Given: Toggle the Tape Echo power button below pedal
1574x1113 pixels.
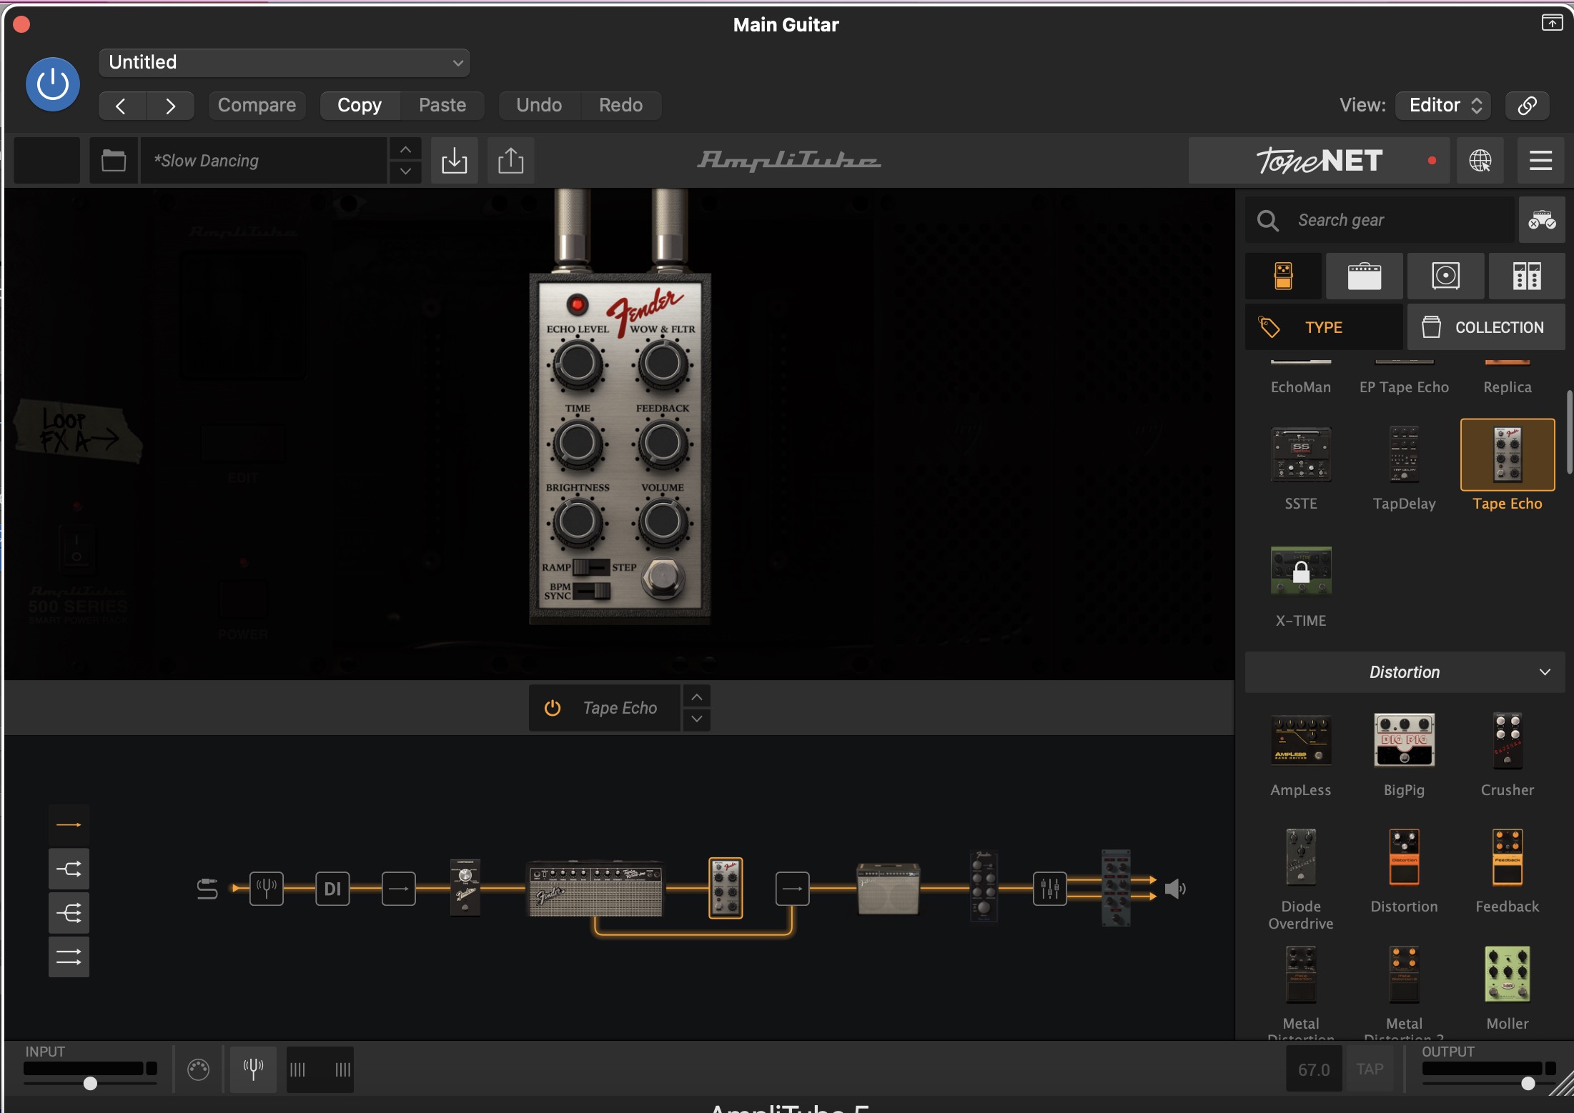Looking at the screenshot, I should click(x=553, y=708).
